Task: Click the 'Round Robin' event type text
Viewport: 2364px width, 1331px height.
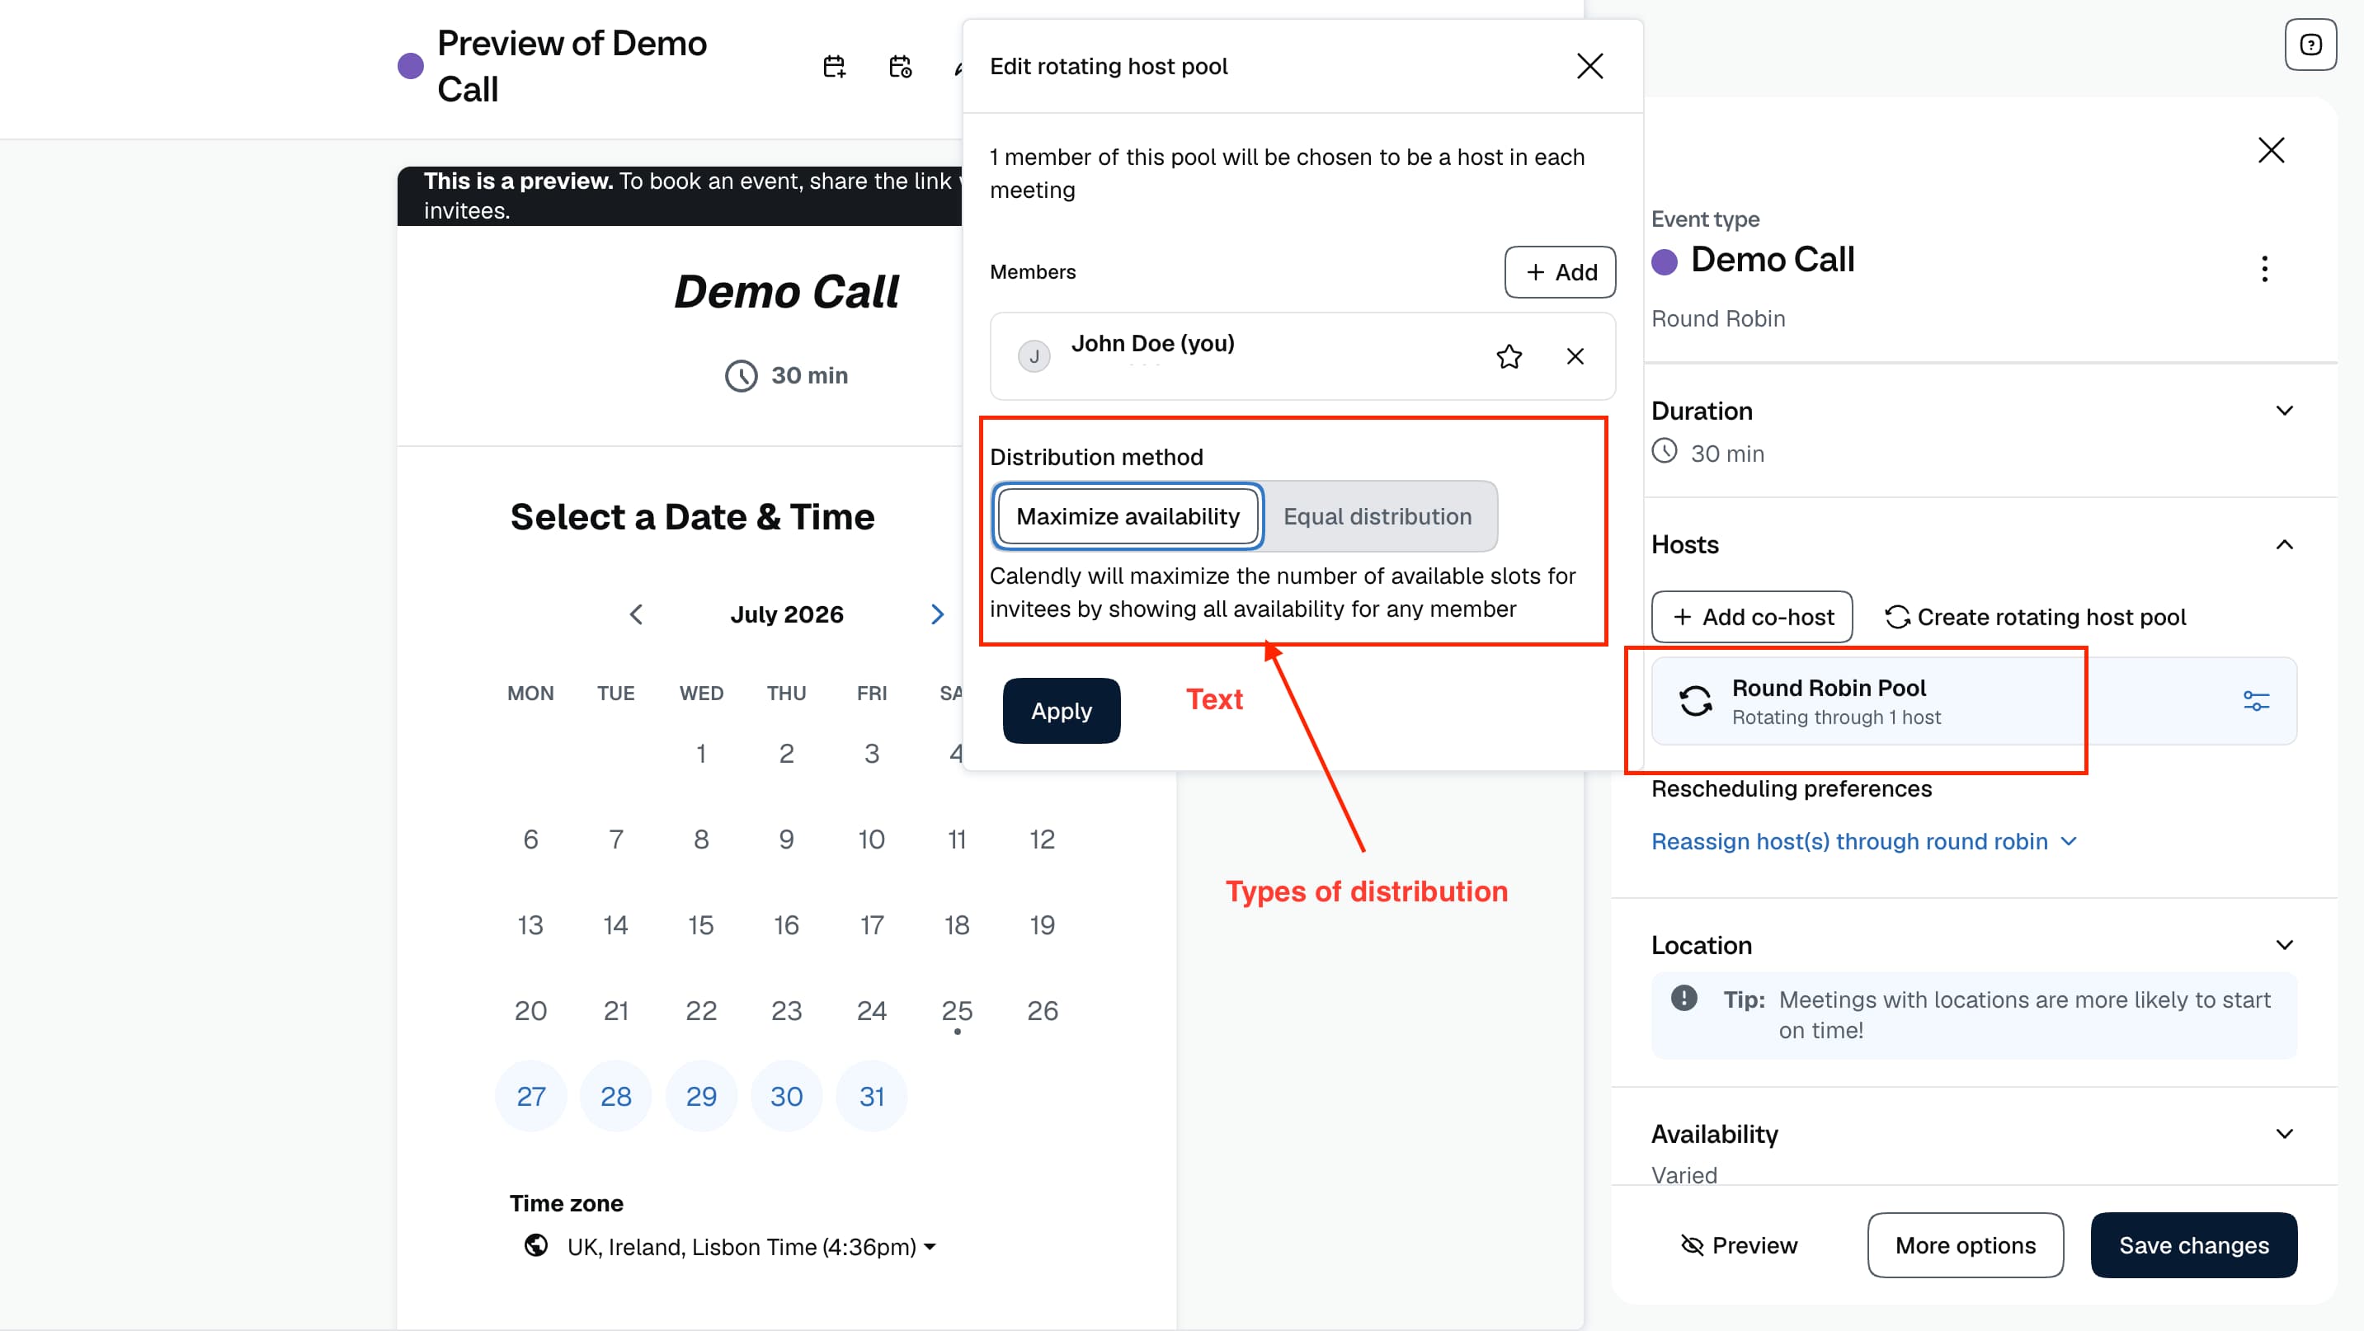Action: coord(1718,318)
